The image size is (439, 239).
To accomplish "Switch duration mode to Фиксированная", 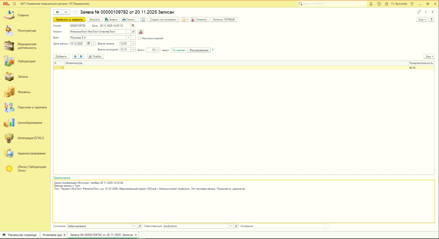I will click(199, 50).
